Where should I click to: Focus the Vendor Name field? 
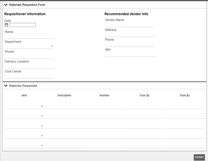pos(129,24)
